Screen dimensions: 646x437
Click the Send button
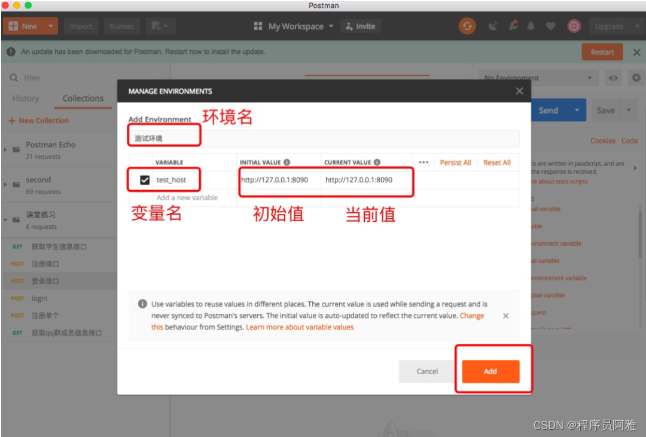(550, 111)
